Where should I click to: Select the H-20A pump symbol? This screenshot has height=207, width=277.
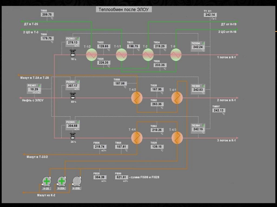[x=62, y=181]
